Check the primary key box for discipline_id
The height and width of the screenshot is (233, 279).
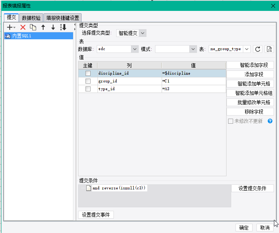[x=88, y=74]
